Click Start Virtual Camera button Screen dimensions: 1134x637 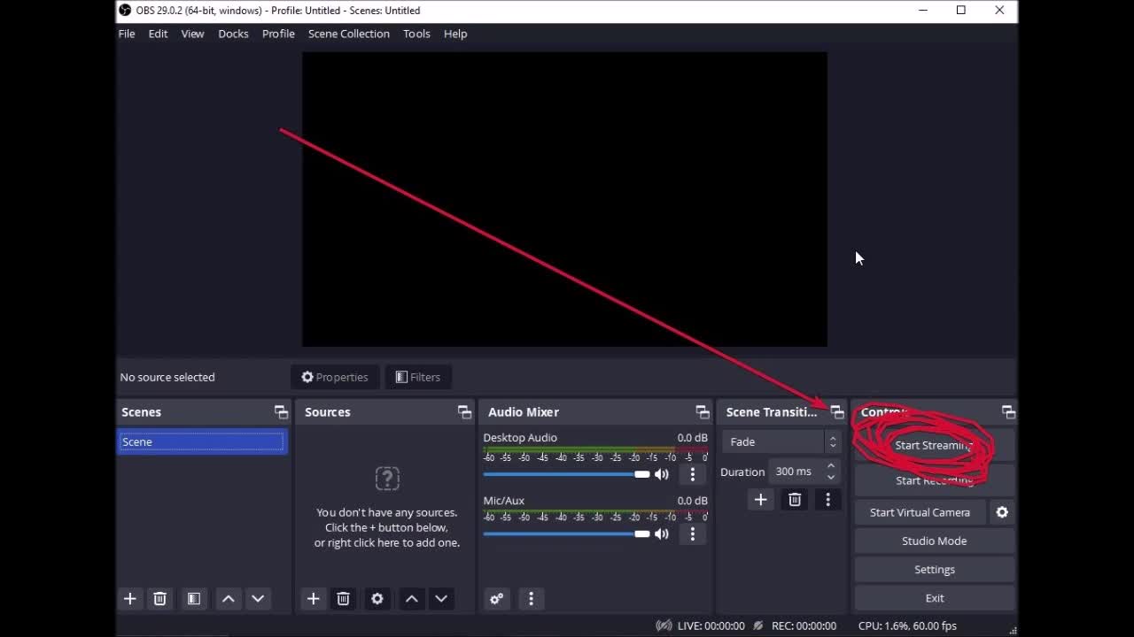920,512
